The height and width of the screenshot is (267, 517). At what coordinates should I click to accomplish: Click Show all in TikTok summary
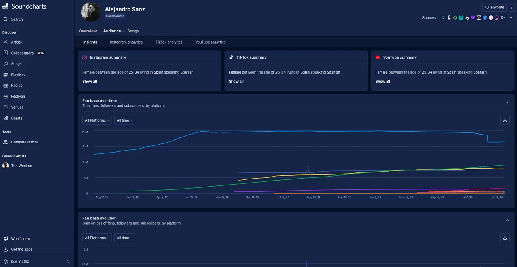point(236,82)
